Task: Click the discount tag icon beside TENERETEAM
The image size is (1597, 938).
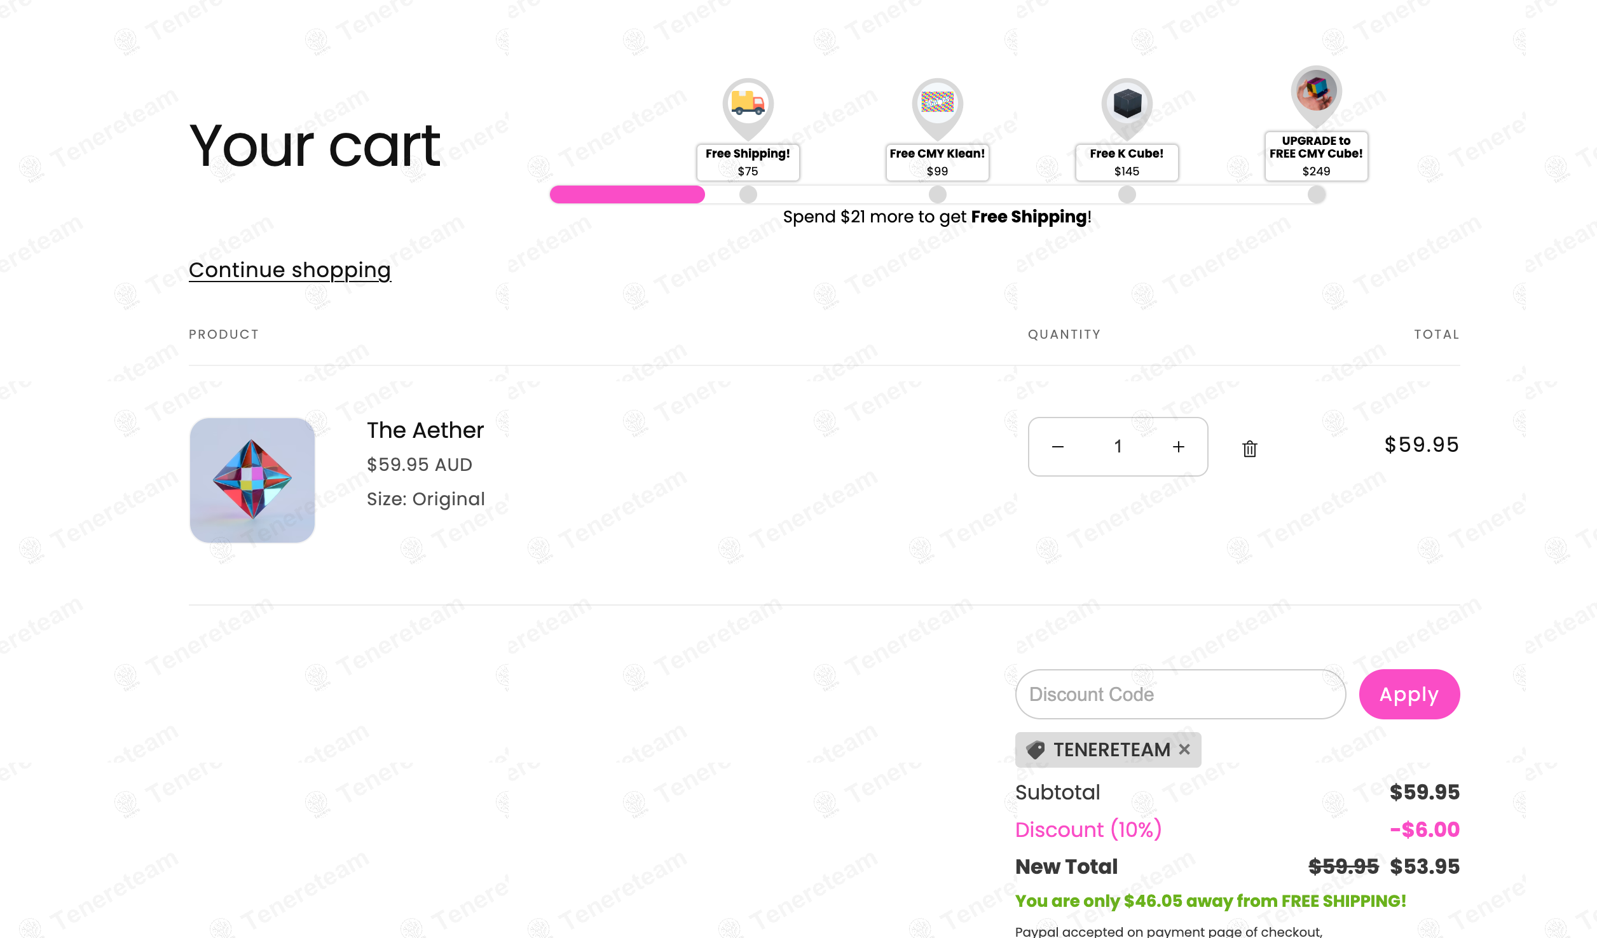Action: click(1036, 750)
